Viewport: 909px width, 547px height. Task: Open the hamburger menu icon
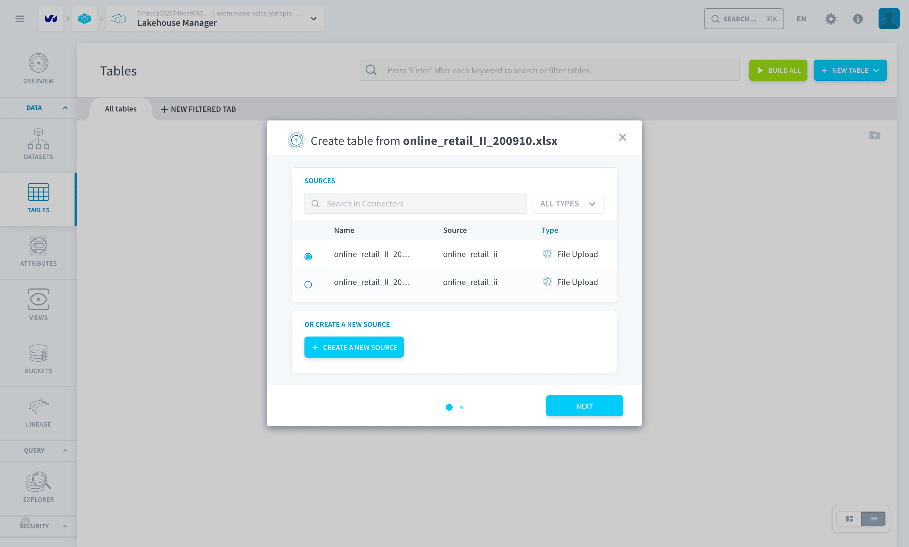pyautogui.click(x=20, y=19)
